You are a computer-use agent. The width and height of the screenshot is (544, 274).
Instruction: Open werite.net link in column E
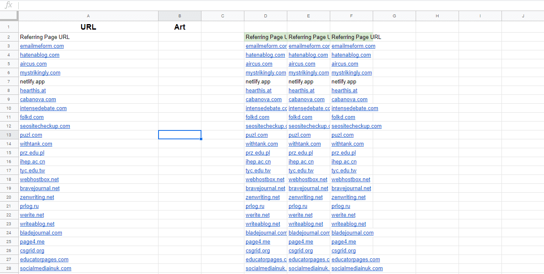point(300,215)
